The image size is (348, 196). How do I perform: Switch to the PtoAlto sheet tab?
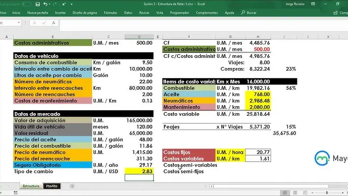click(x=52, y=186)
